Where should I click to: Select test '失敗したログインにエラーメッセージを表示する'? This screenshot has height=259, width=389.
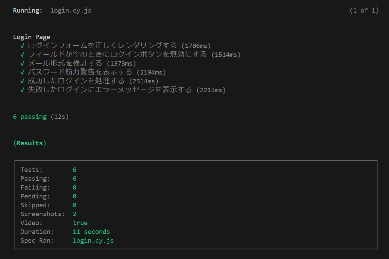pyautogui.click(x=110, y=90)
